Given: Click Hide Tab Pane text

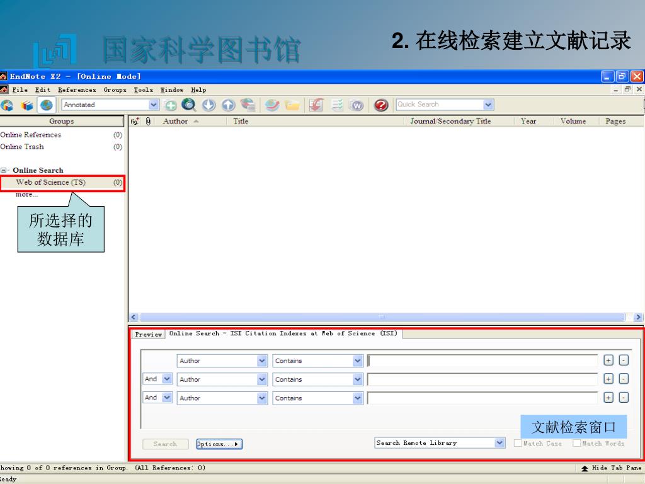Looking at the screenshot, I should [x=617, y=468].
